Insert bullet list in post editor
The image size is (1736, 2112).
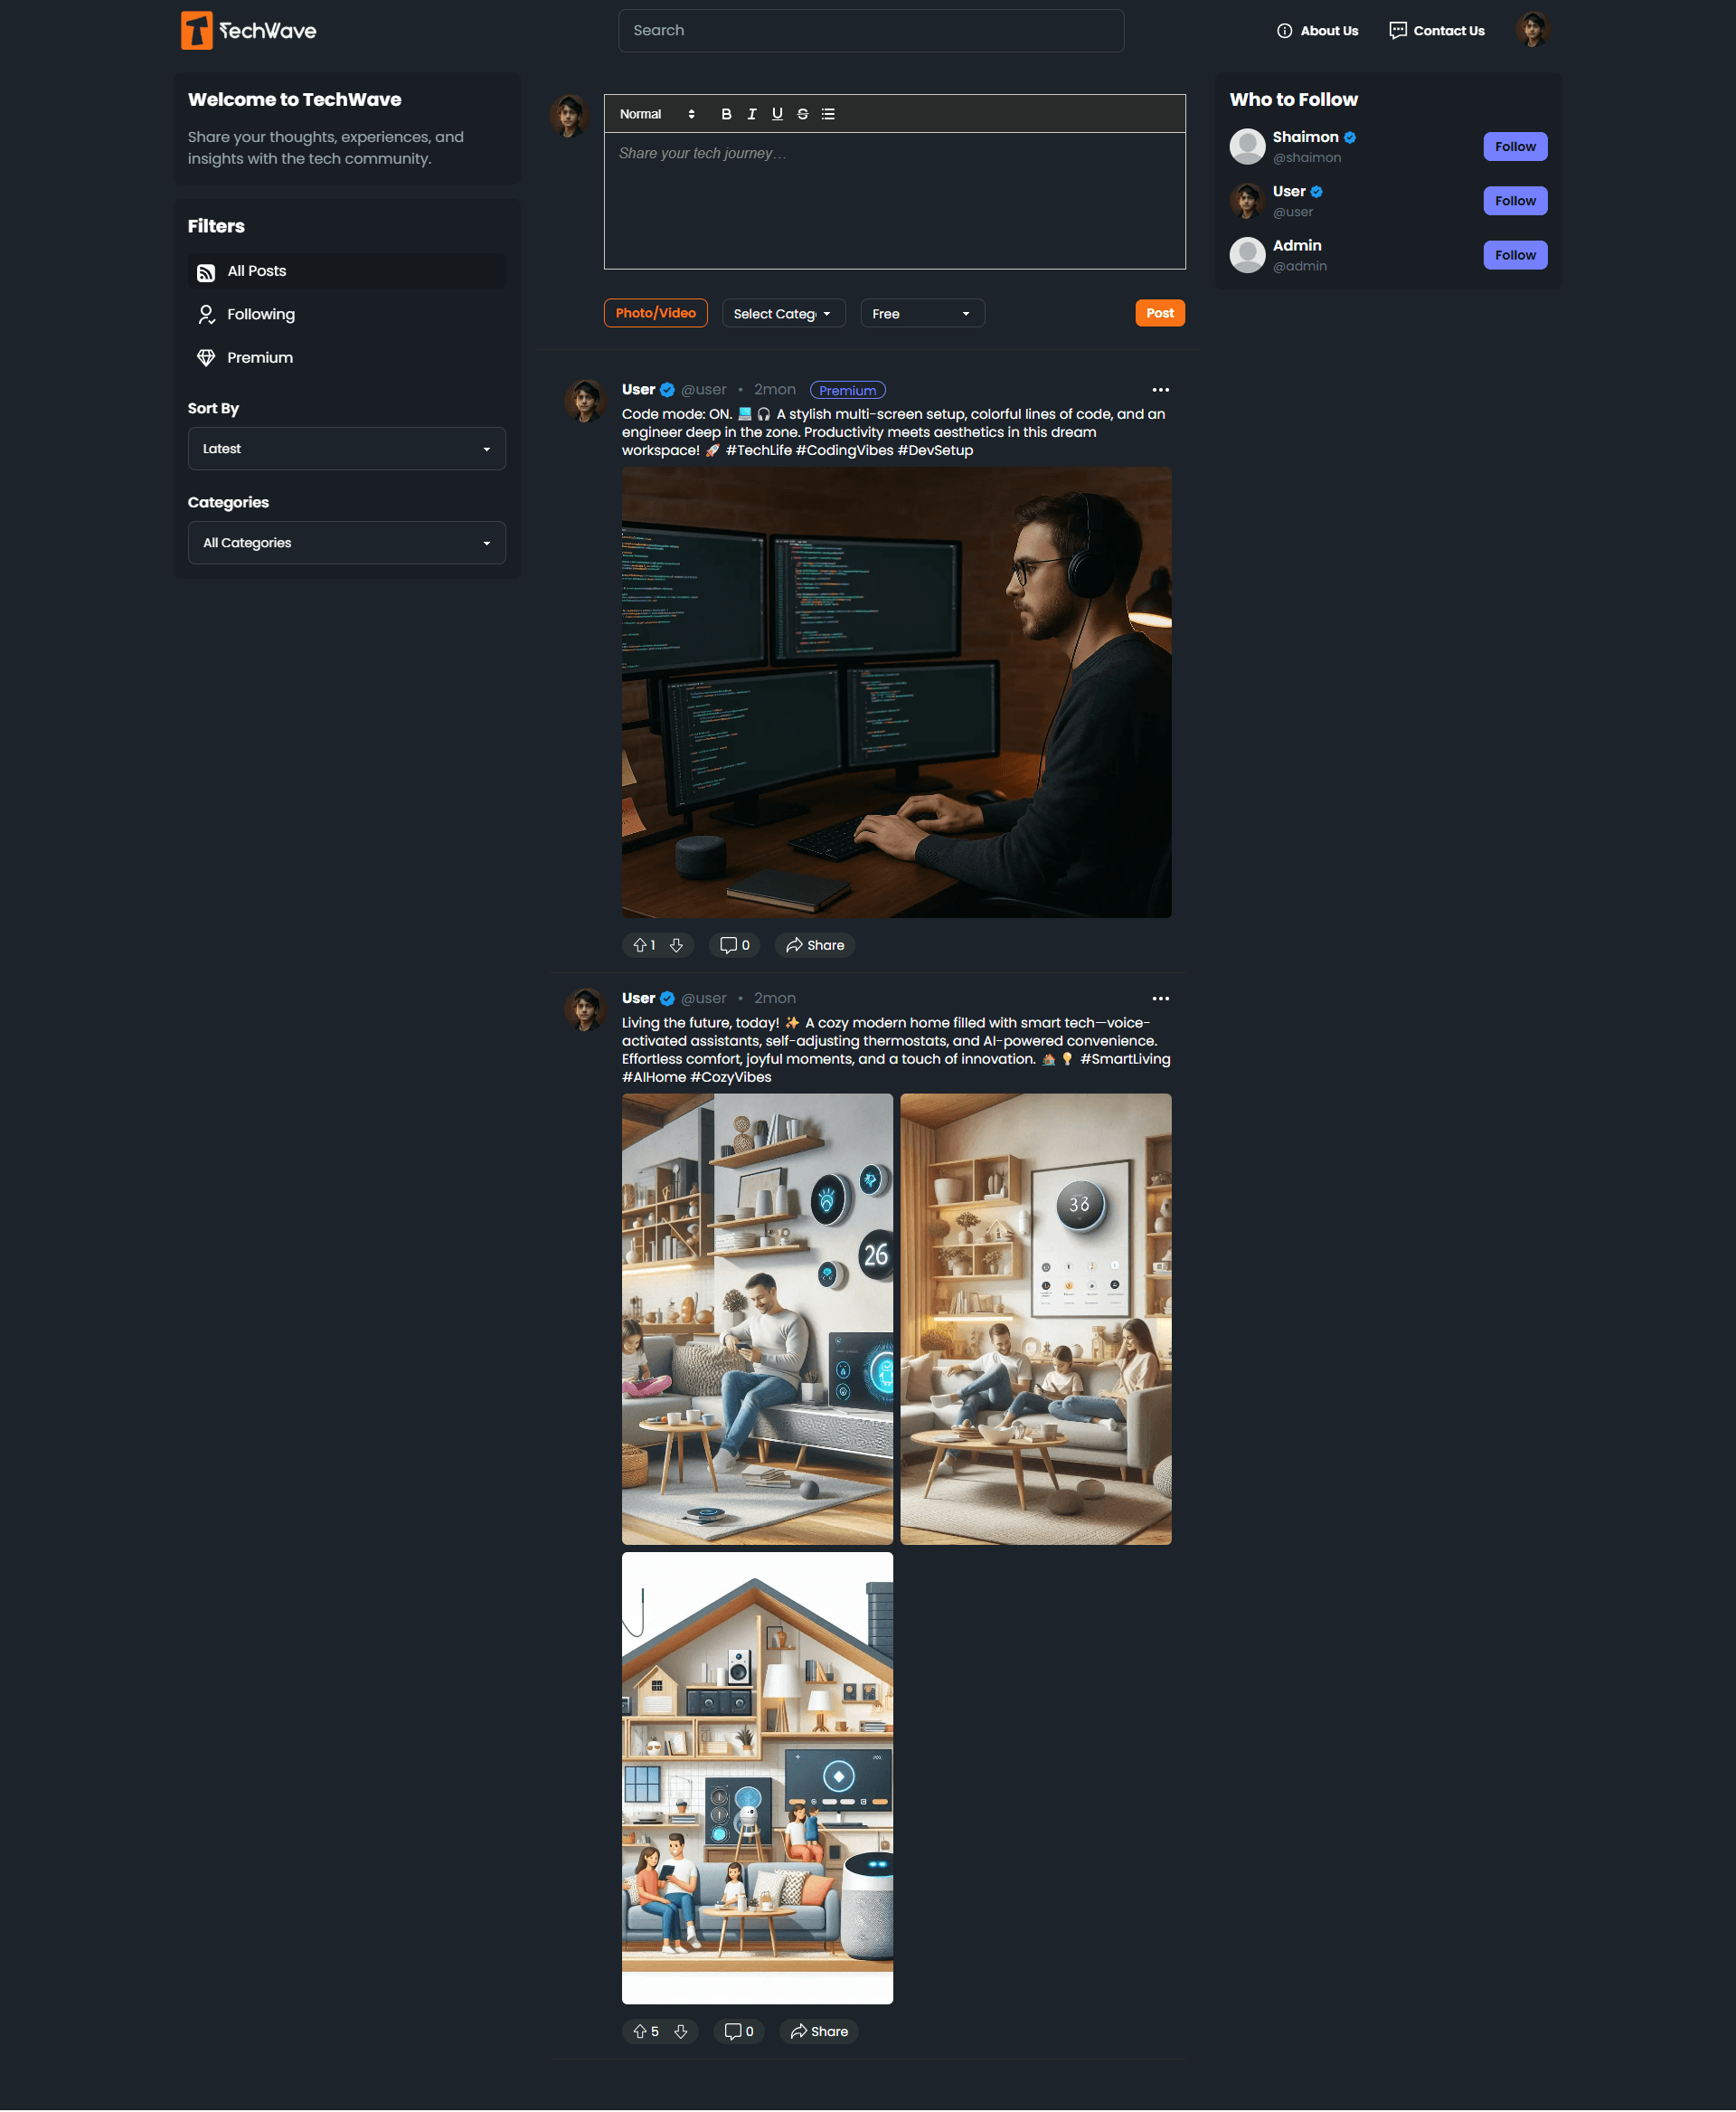tap(828, 114)
